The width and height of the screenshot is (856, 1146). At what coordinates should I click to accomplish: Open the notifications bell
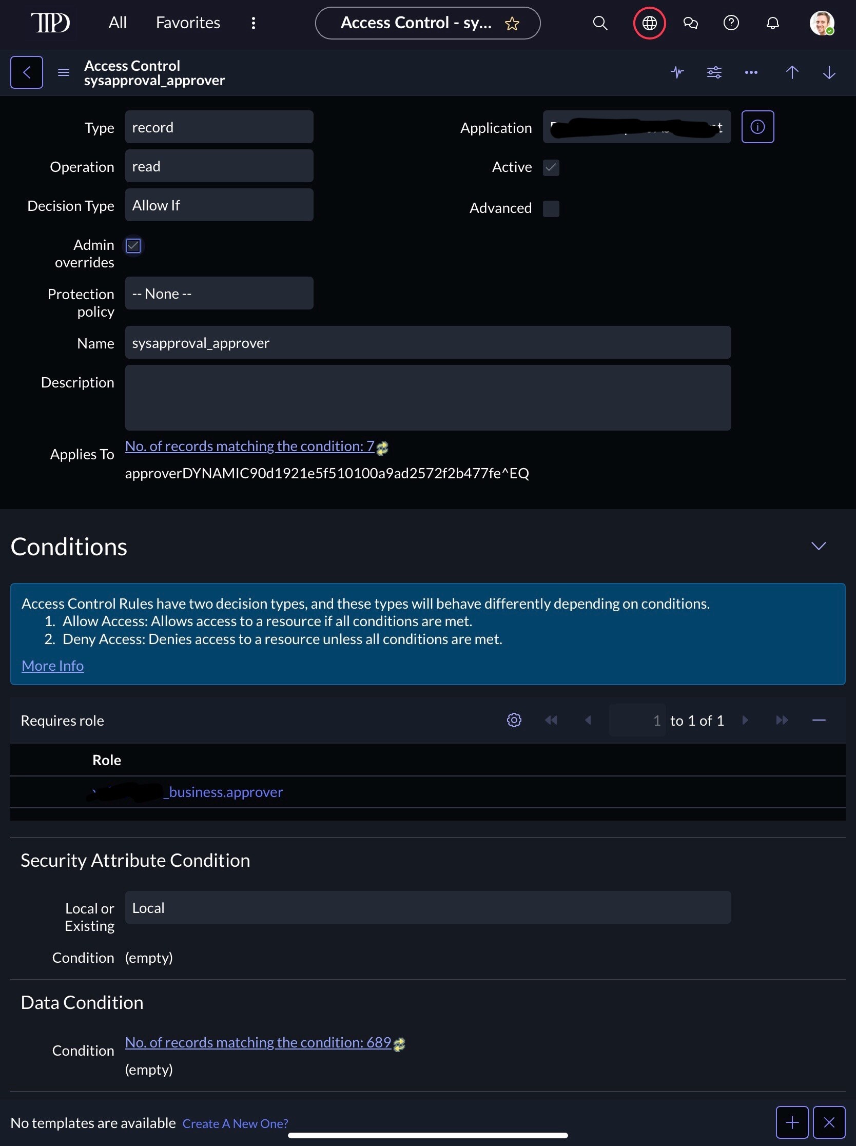(772, 23)
